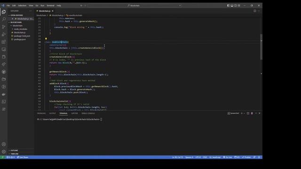Change CRLF end of line sequence
The height and width of the screenshot is (169, 301).
[205, 157]
